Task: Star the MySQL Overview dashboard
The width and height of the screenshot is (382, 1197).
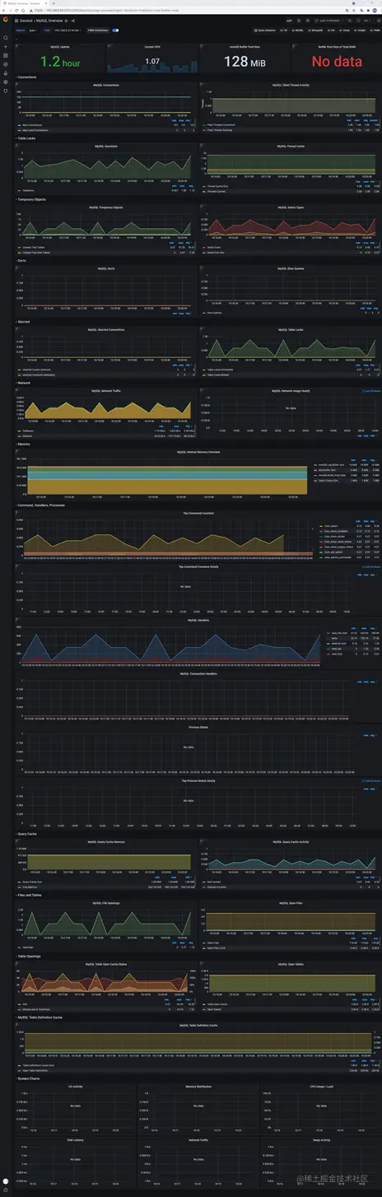Action: pyautogui.click(x=66, y=20)
